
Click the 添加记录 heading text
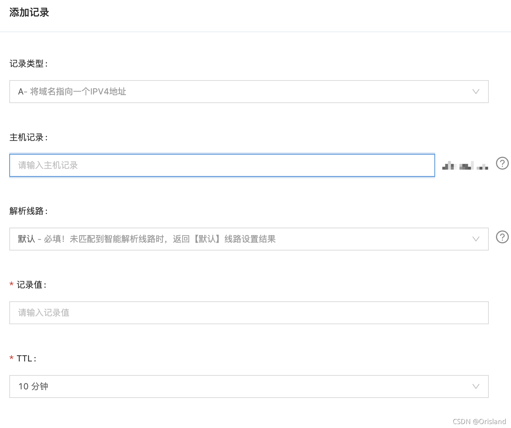(x=29, y=13)
